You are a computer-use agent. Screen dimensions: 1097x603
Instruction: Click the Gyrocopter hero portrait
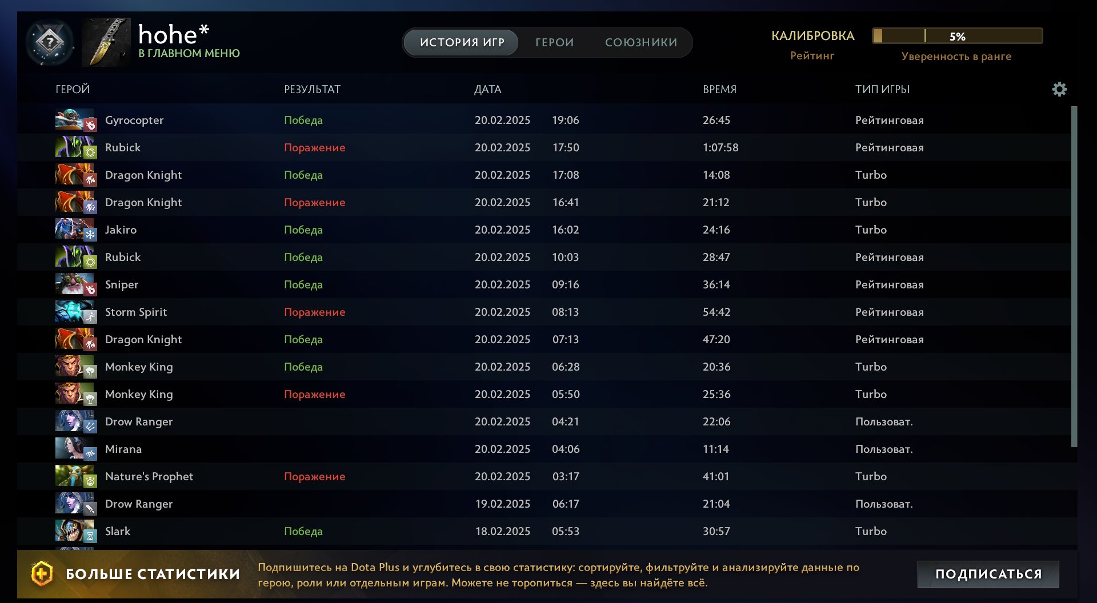point(74,120)
